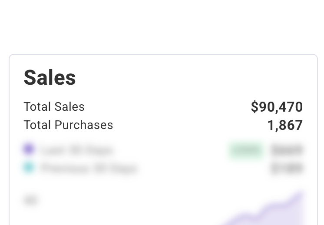Viewport: 324px width, 225px height.
Task: Click the $90,470 total sales value
Action: (x=277, y=107)
